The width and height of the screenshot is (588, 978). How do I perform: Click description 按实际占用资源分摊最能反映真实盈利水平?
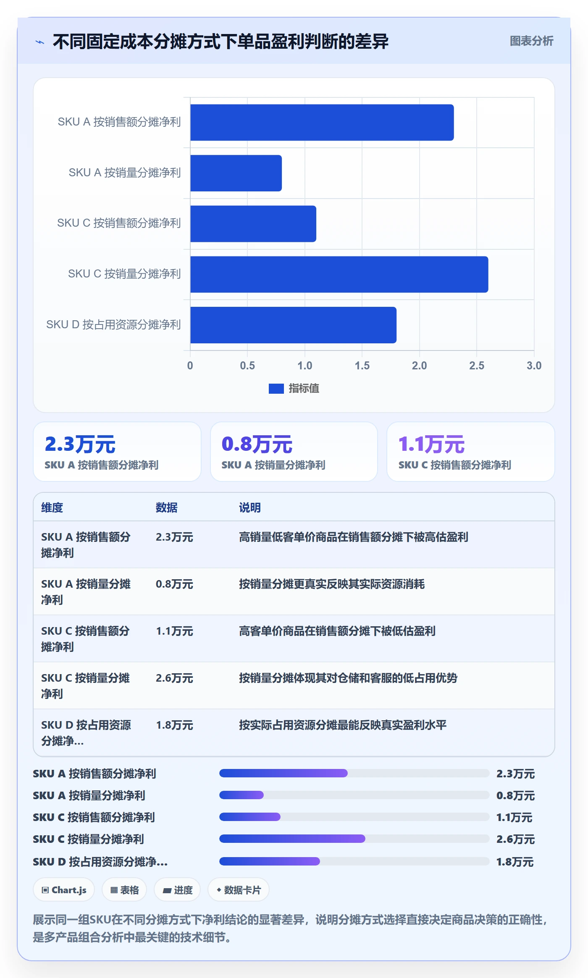click(343, 725)
